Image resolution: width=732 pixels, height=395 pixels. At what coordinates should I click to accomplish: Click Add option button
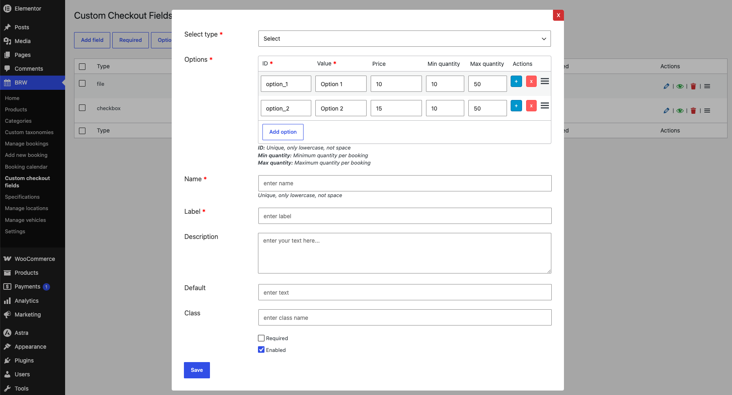tap(283, 132)
